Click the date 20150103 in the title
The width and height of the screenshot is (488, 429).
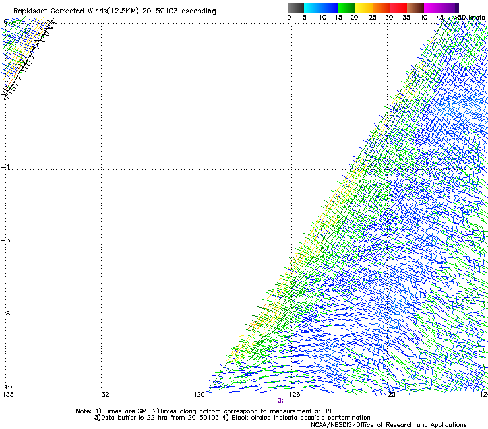160,11
